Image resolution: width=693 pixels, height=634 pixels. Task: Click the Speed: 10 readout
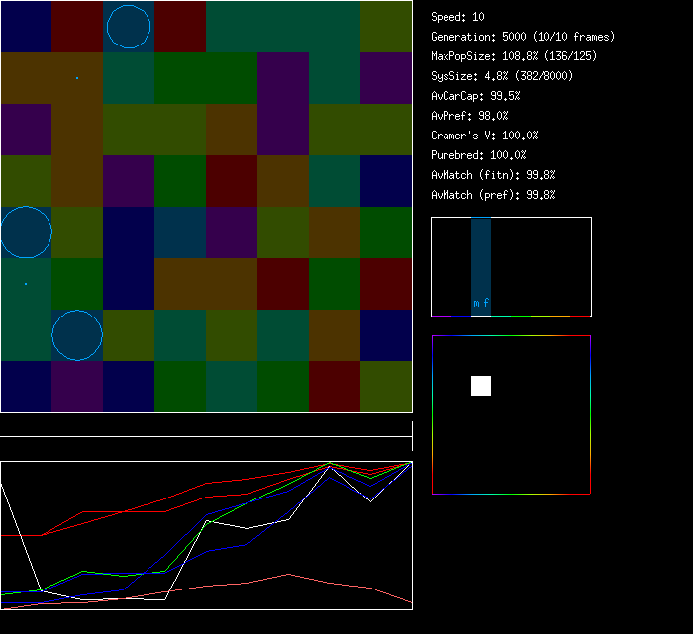point(457,17)
